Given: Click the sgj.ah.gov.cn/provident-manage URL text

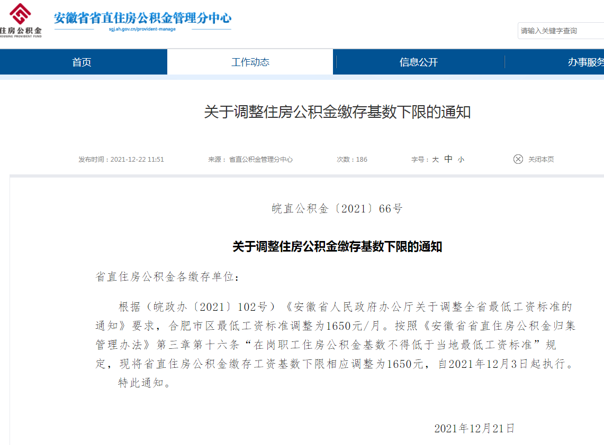Looking at the screenshot, I should click(142, 29).
